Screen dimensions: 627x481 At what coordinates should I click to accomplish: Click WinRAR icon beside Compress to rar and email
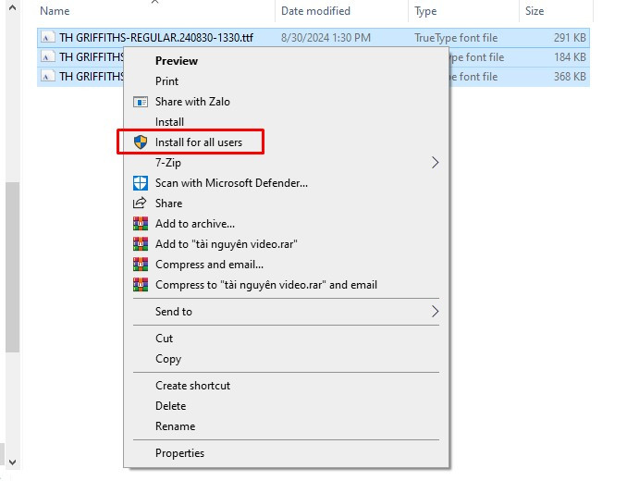(x=141, y=285)
